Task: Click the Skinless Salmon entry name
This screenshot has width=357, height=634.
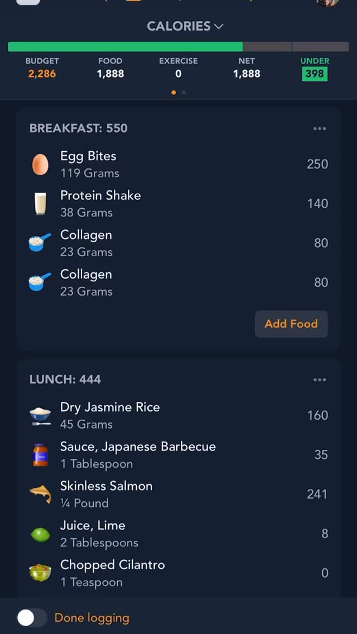Action: pos(106,486)
